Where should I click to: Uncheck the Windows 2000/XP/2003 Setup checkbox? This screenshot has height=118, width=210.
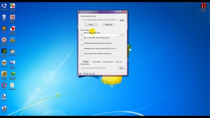point(82,35)
